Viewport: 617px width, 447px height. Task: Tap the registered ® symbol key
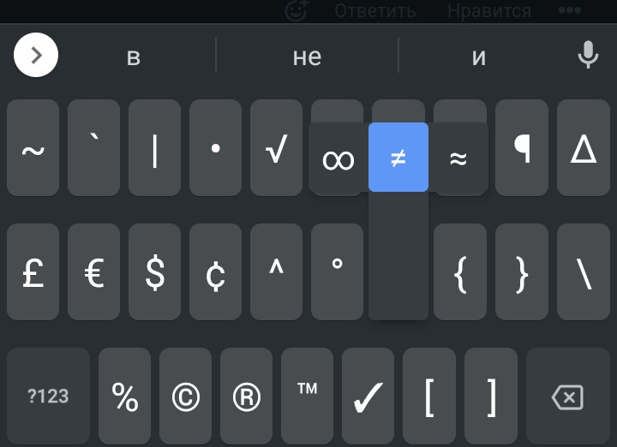[x=246, y=396]
